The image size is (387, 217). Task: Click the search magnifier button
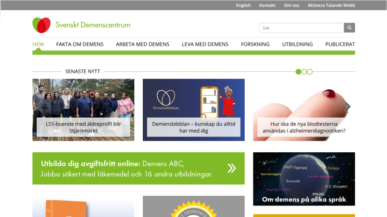point(349,28)
